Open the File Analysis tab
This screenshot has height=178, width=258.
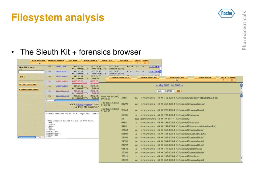pyautogui.click(x=39, y=60)
